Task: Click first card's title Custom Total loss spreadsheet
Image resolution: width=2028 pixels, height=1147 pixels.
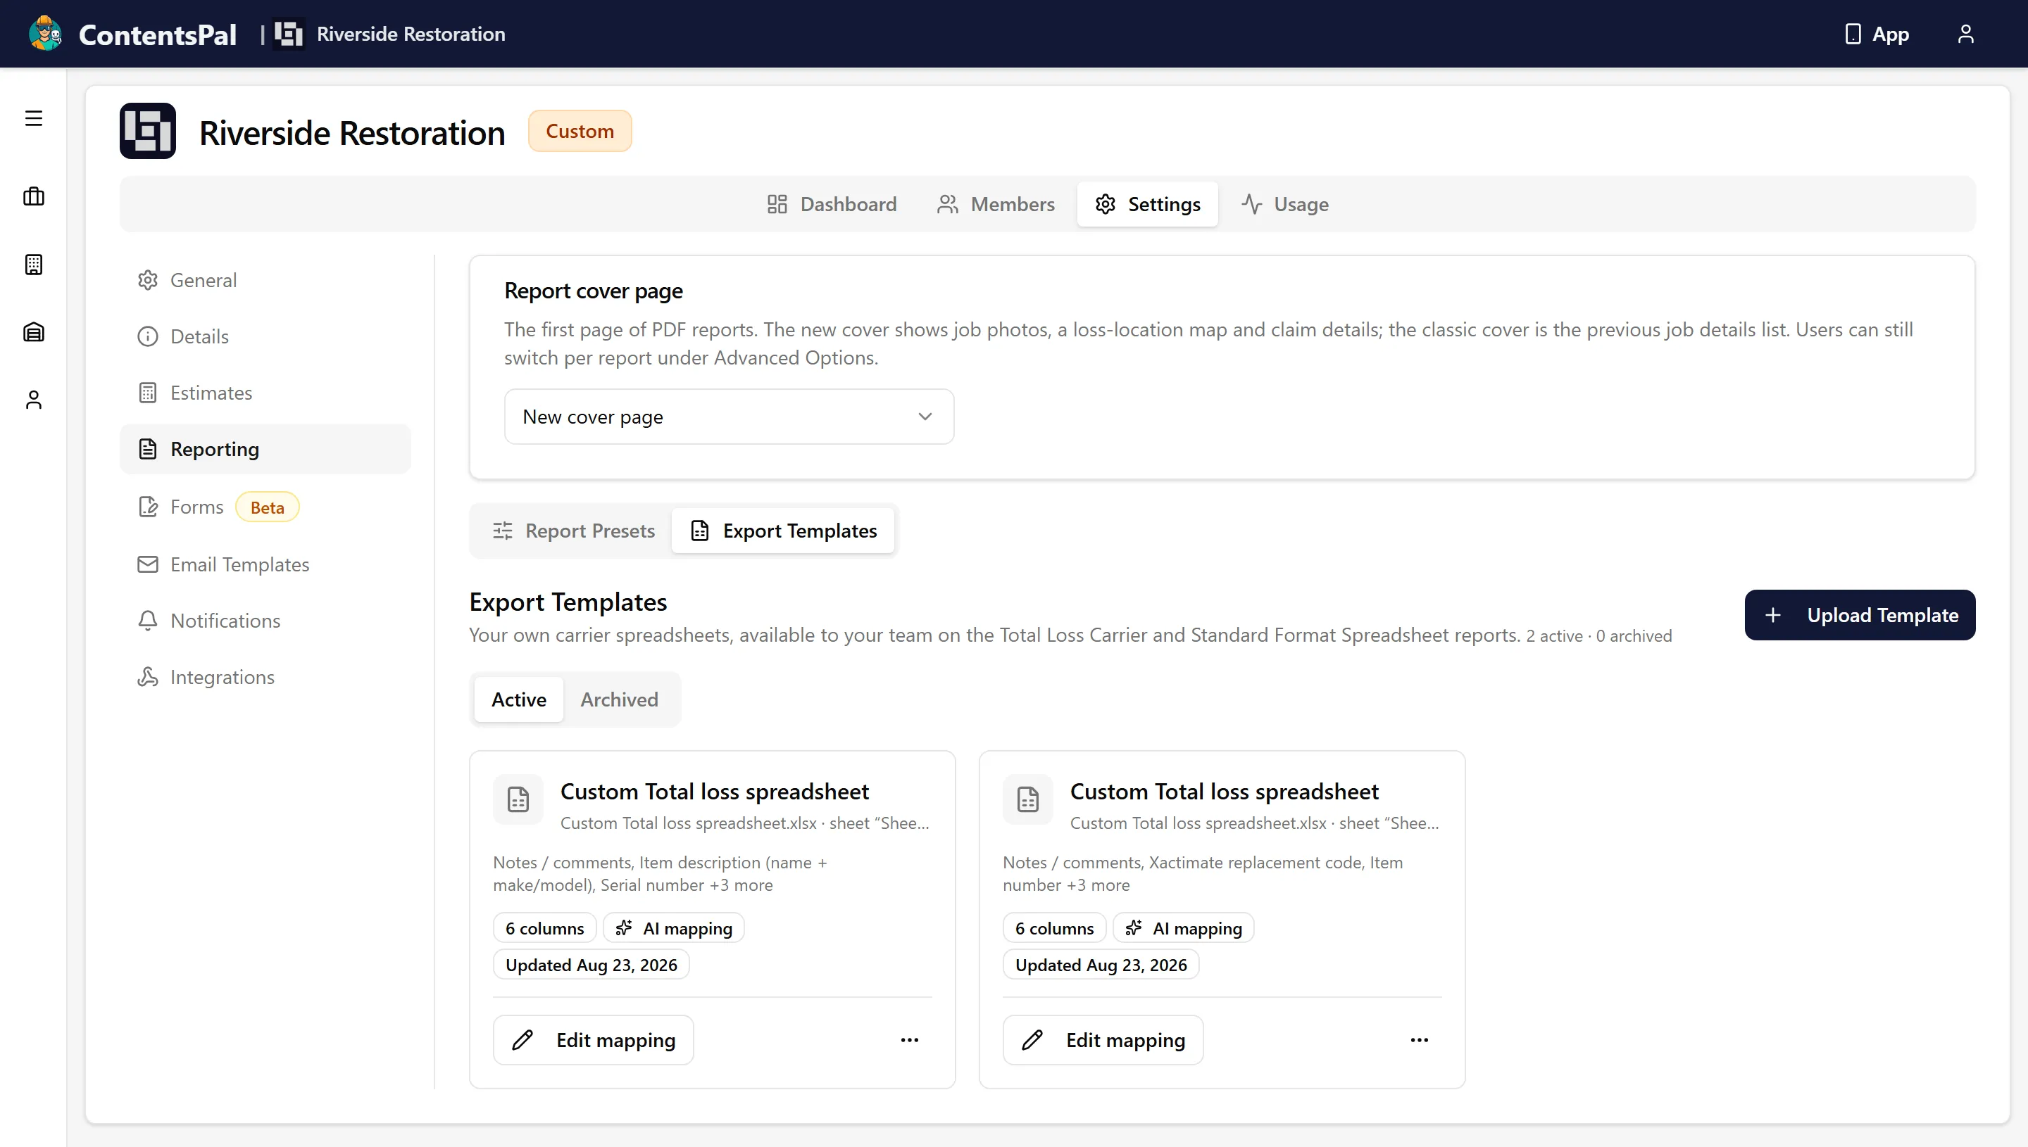Action: click(715, 791)
